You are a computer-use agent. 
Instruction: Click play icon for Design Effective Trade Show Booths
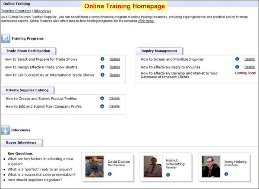coord(102,67)
